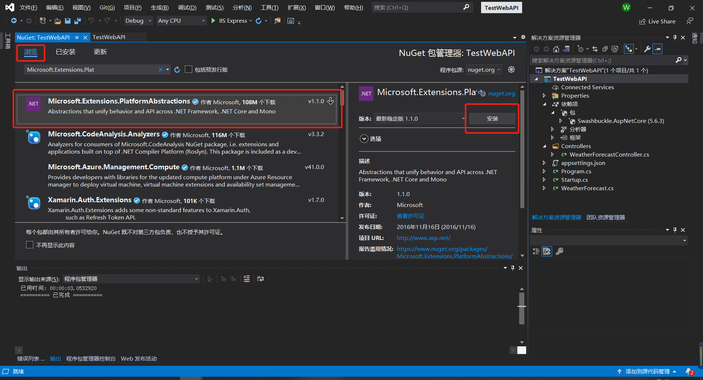Click the browser refresh icon beside IIS Express
The height and width of the screenshot is (380, 703).
(x=258, y=21)
